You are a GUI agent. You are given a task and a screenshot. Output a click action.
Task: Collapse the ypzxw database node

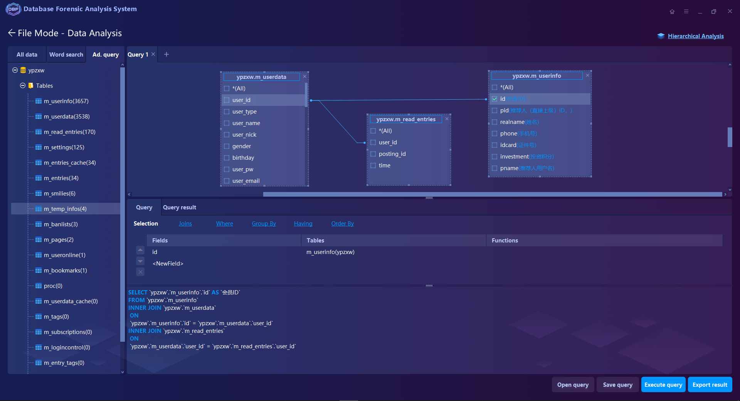click(x=15, y=70)
